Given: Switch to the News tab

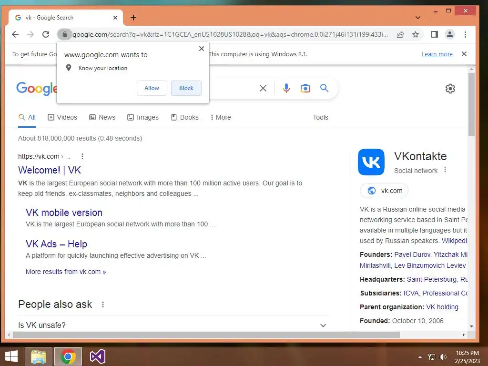Looking at the screenshot, I should coord(102,117).
